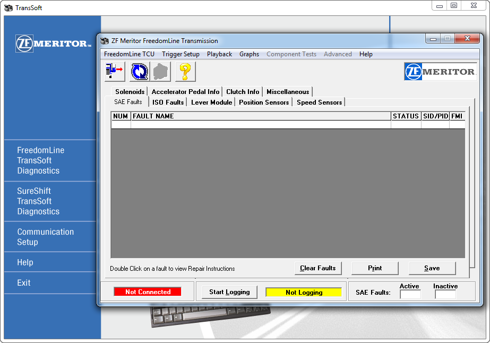Click the ZF Meritor logo in toolbar

point(440,72)
